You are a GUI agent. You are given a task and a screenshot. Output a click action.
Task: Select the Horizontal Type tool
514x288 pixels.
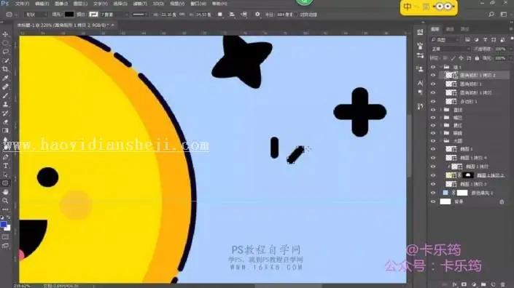click(5, 166)
